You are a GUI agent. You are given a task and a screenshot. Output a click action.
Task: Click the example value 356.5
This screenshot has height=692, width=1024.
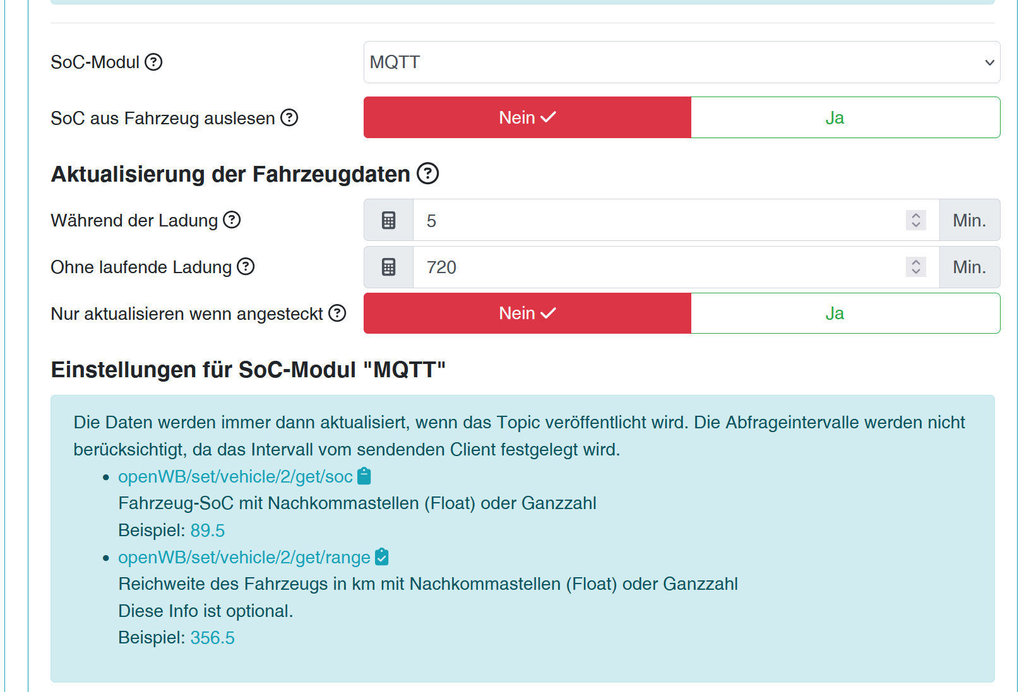pyautogui.click(x=213, y=638)
